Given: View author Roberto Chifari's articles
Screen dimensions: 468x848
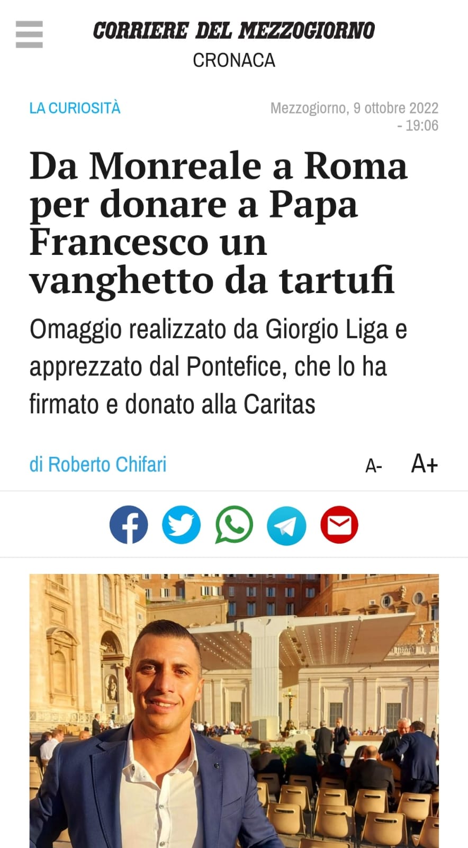Looking at the screenshot, I should (x=98, y=465).
